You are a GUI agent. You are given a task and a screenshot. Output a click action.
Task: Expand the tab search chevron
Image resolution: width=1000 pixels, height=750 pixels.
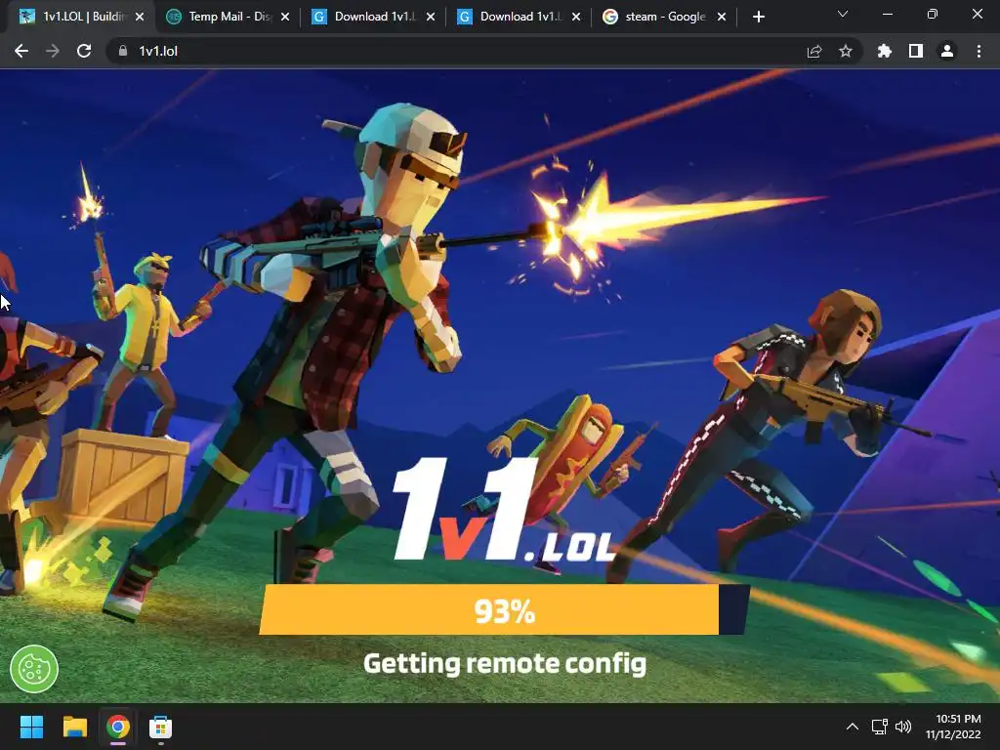click(843, 14)
